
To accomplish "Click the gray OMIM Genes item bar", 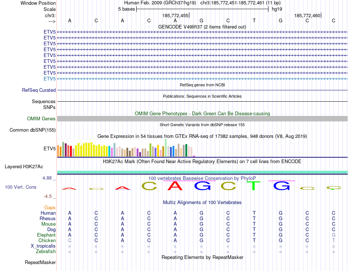I will click(x=202, y=118).
